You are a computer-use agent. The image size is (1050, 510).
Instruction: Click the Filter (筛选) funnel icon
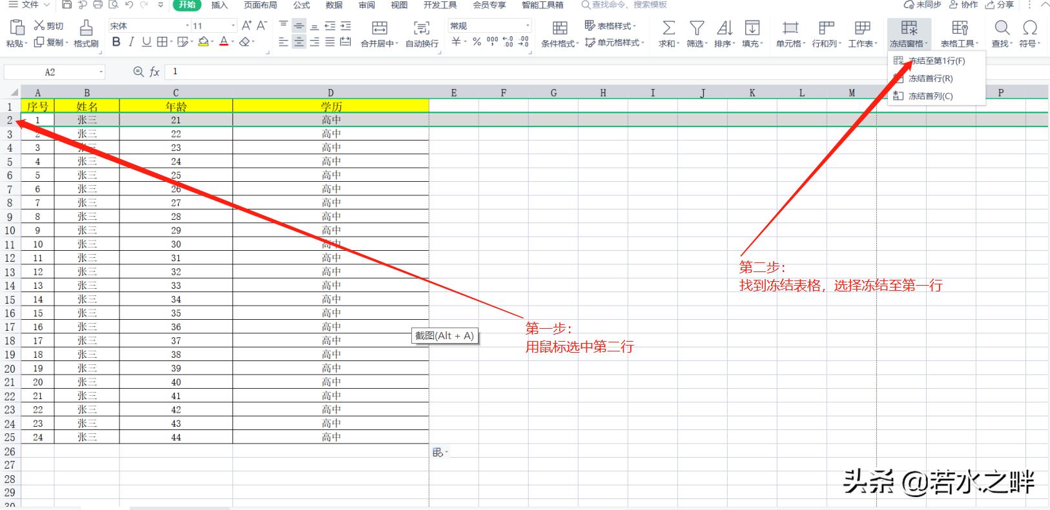pyautogui.click(x=696, y=28)
